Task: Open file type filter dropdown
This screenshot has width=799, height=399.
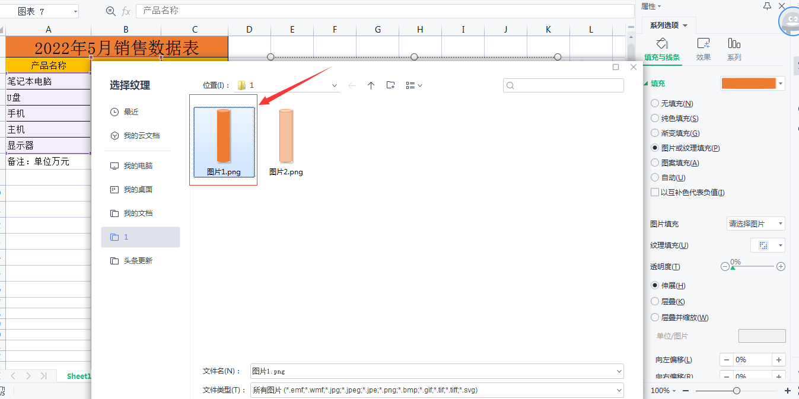Action: point(619,390)
